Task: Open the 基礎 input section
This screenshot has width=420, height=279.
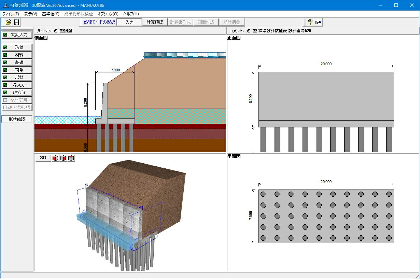Action: 17,62
